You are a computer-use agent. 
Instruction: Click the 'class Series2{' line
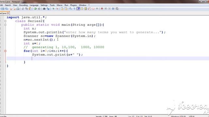(30, 21)
